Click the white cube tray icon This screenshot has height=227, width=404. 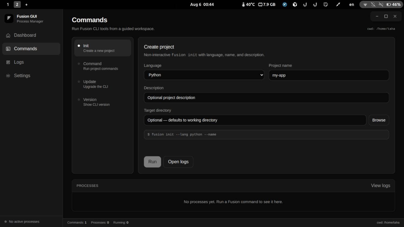point(295,5)
